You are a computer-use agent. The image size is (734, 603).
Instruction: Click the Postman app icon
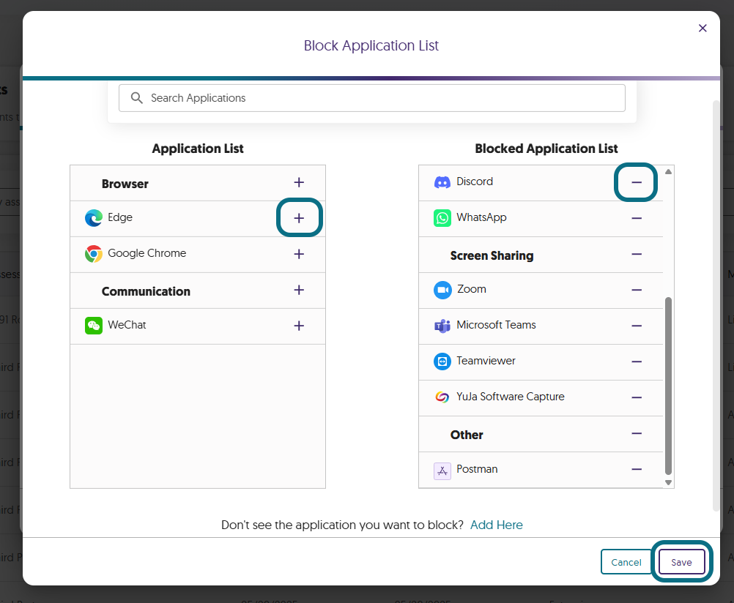click(x=442, y=471)
